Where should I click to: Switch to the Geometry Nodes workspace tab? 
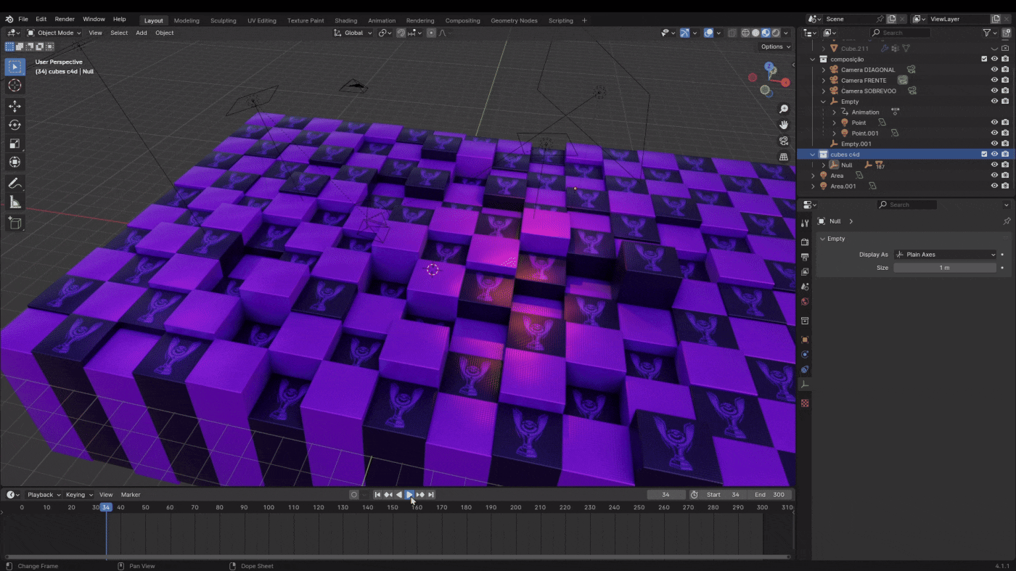click(514, 20)
